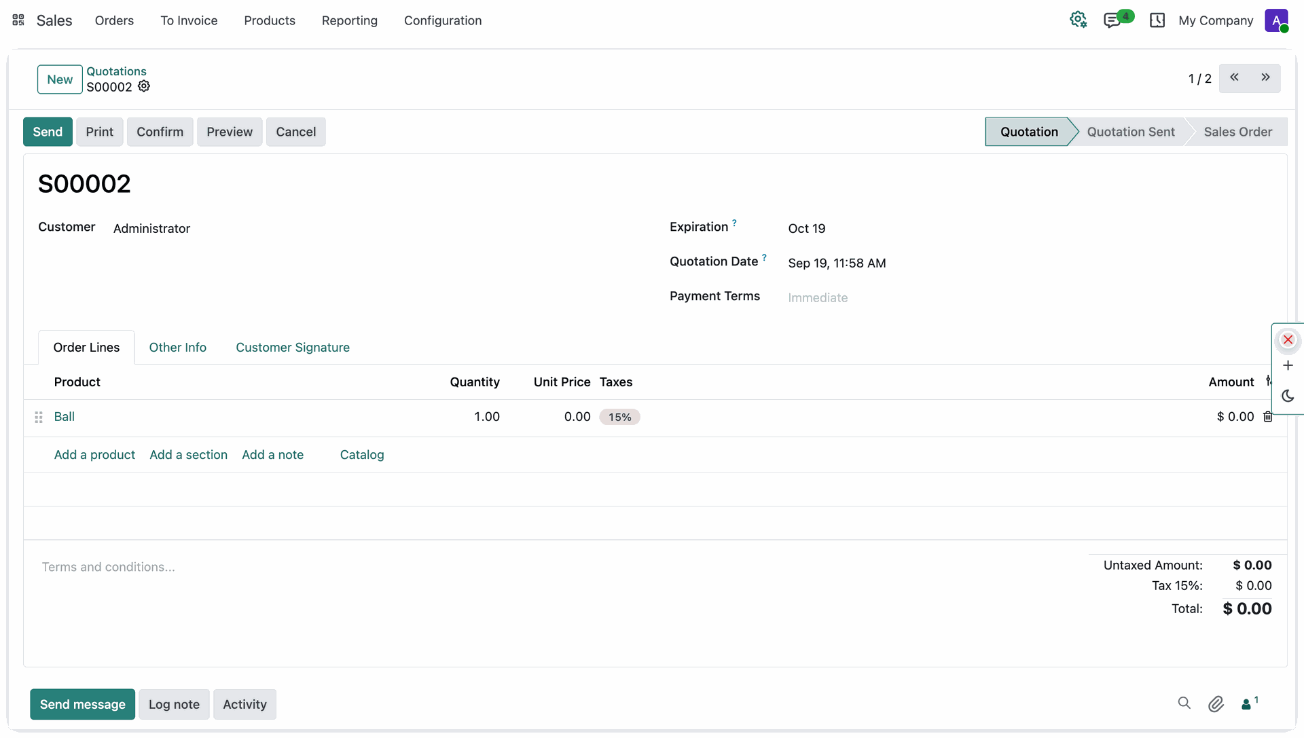1304x738 pixels.
Task: Go to next record arrow
Action: (1265, 78)
